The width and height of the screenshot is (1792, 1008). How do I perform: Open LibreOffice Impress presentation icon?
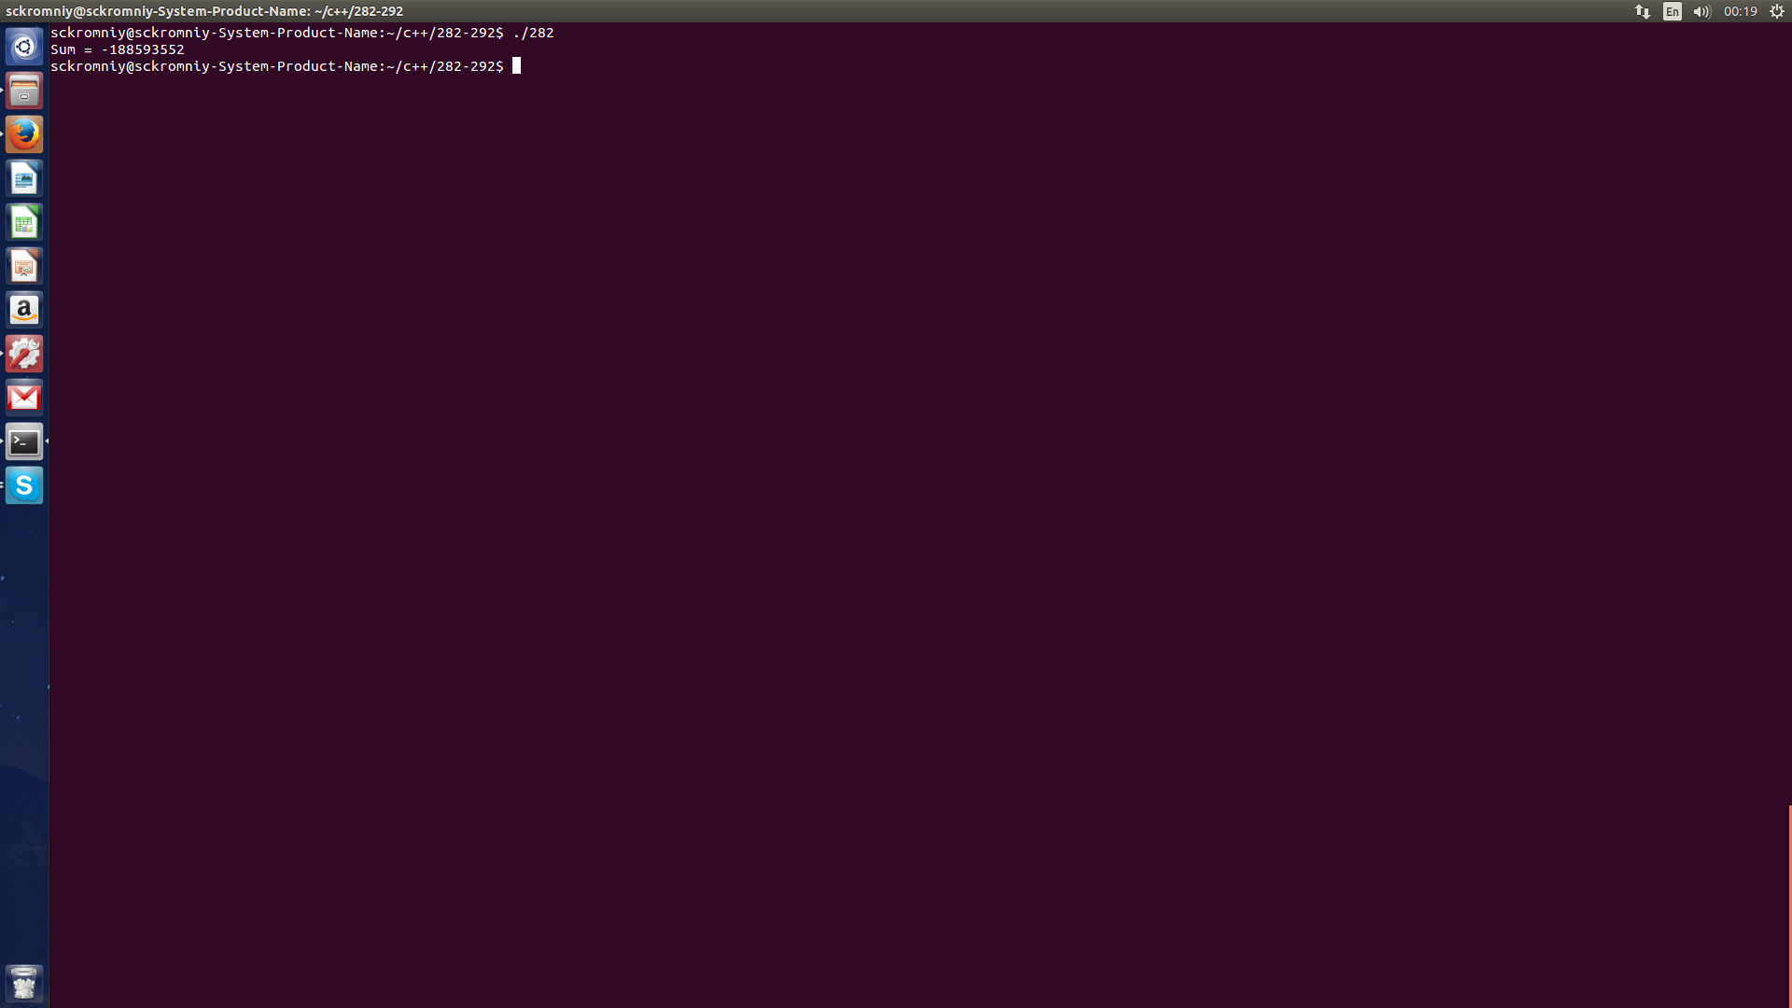pos(24,266)
